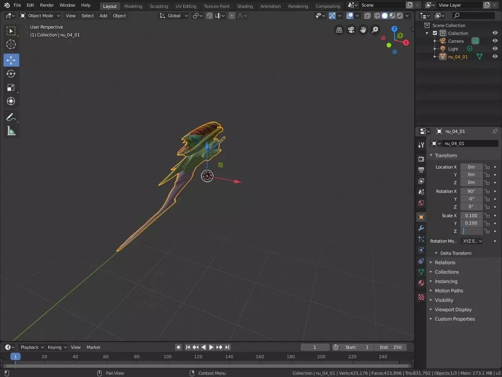
Task: Click the Scale Z input field
Action: 471,231
